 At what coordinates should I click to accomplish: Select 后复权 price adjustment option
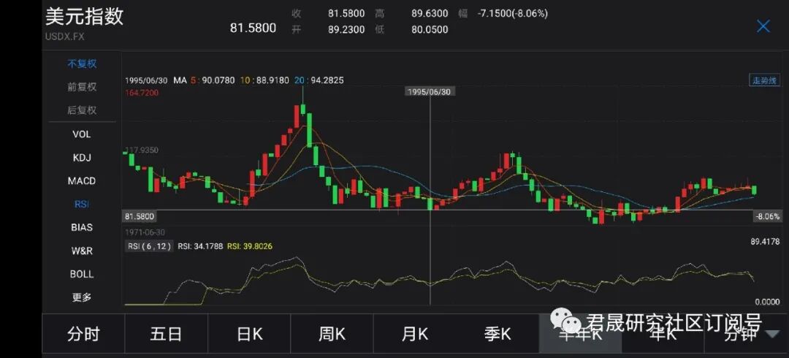point(82,110)
